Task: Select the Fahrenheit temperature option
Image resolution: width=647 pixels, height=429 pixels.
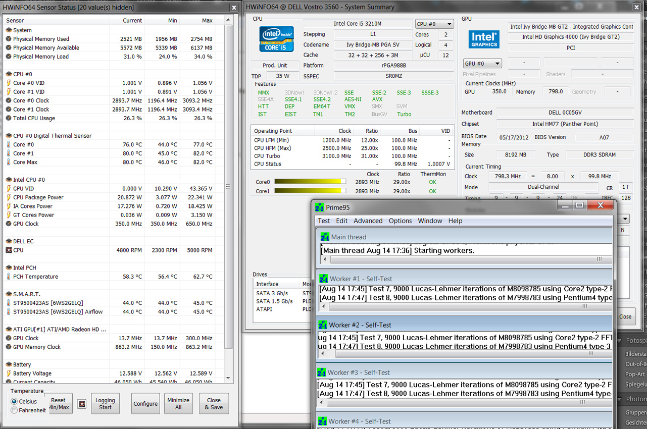Action: pos(14,410)
